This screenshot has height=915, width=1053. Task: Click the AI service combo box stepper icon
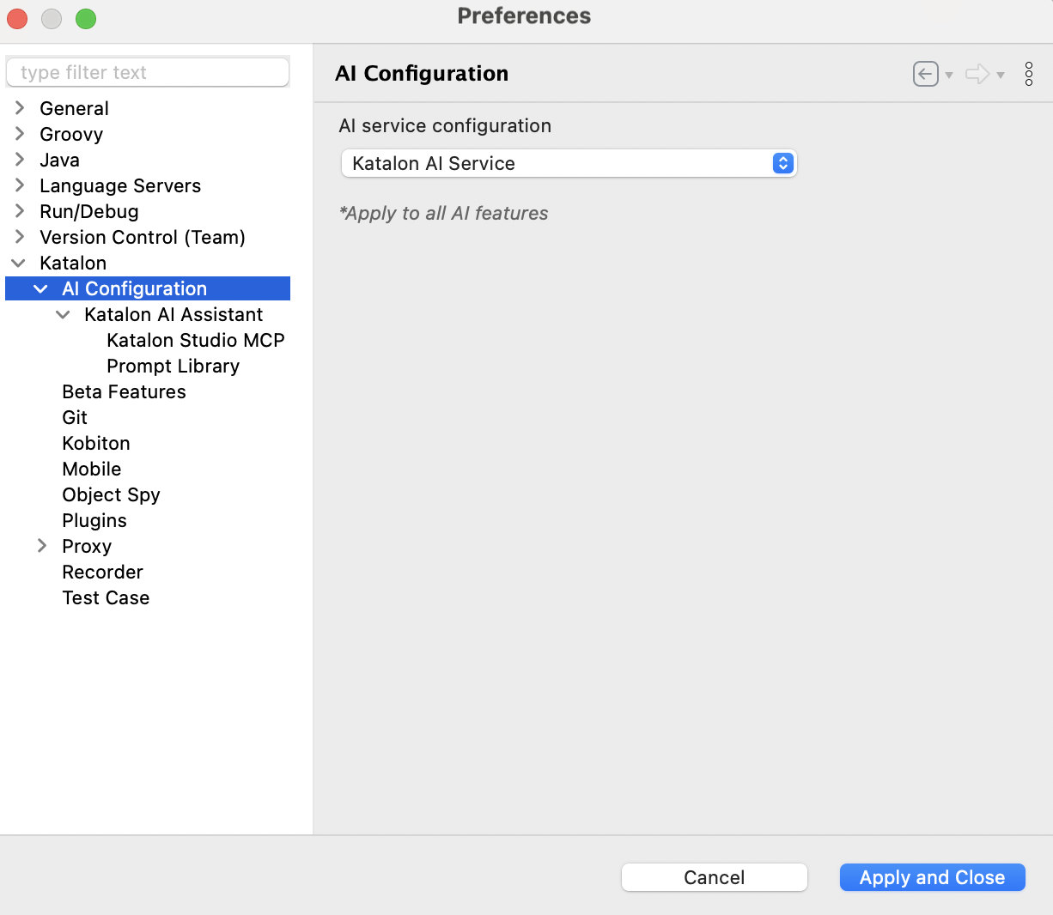pyautogui.click(x=782, y=163)
